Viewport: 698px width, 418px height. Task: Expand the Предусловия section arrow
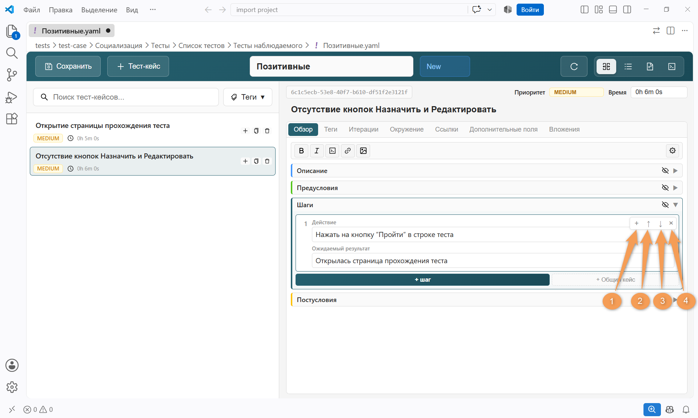[x=675, y=188]
